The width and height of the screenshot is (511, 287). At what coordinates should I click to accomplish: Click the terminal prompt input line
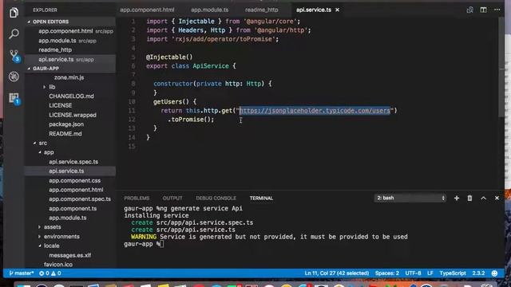click(x=144, y=244)
